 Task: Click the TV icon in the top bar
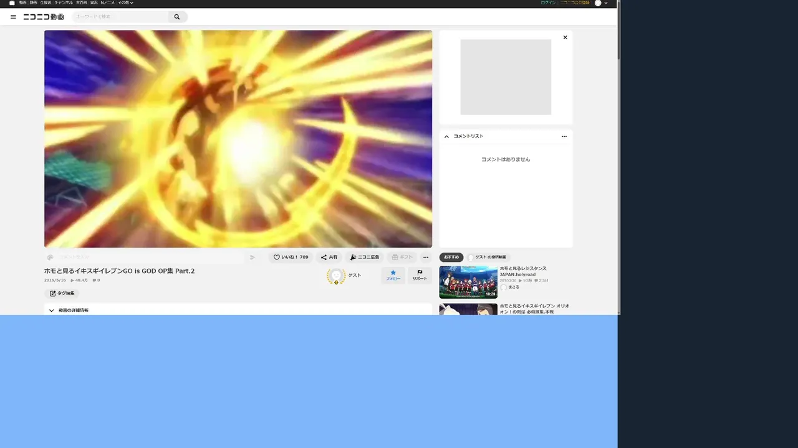coord(12,3)
